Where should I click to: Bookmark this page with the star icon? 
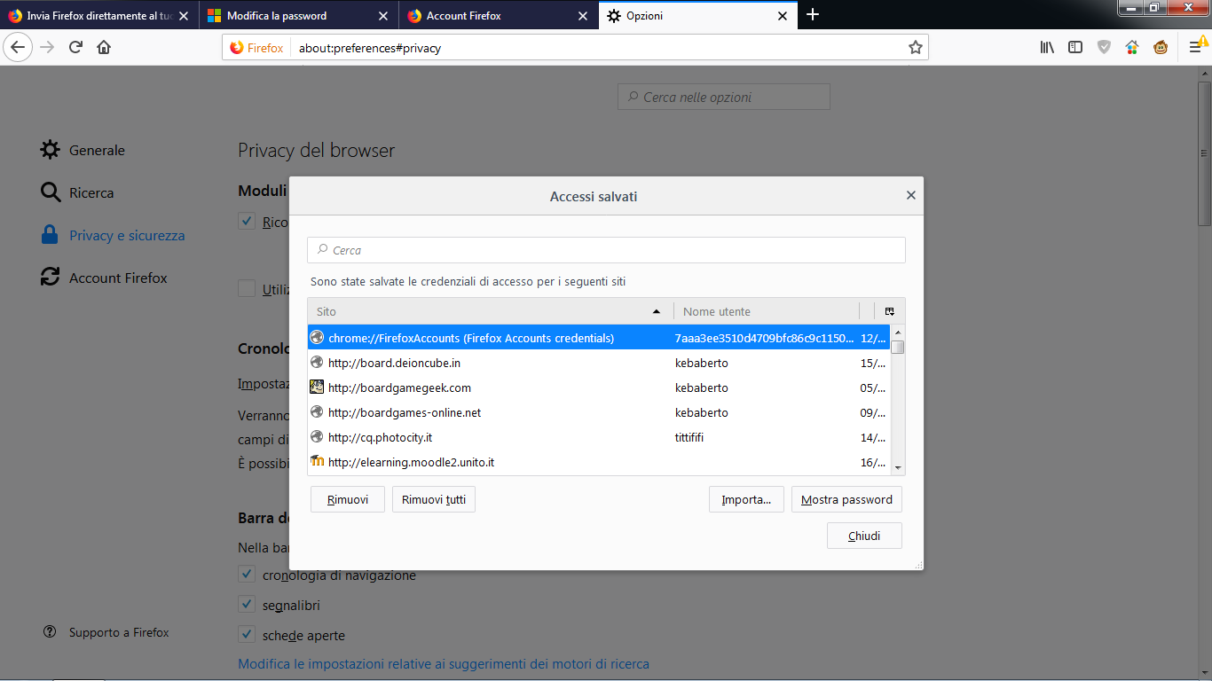(x=916, y=47)
